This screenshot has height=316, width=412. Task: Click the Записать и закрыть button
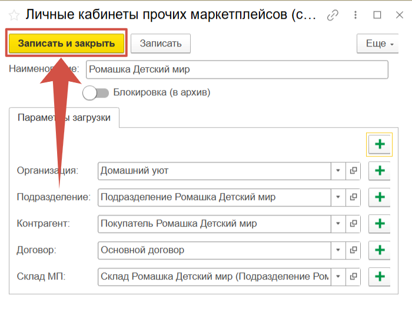tap(66, 44)
